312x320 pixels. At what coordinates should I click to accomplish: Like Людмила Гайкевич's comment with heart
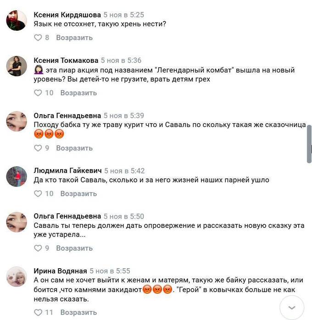38,193
